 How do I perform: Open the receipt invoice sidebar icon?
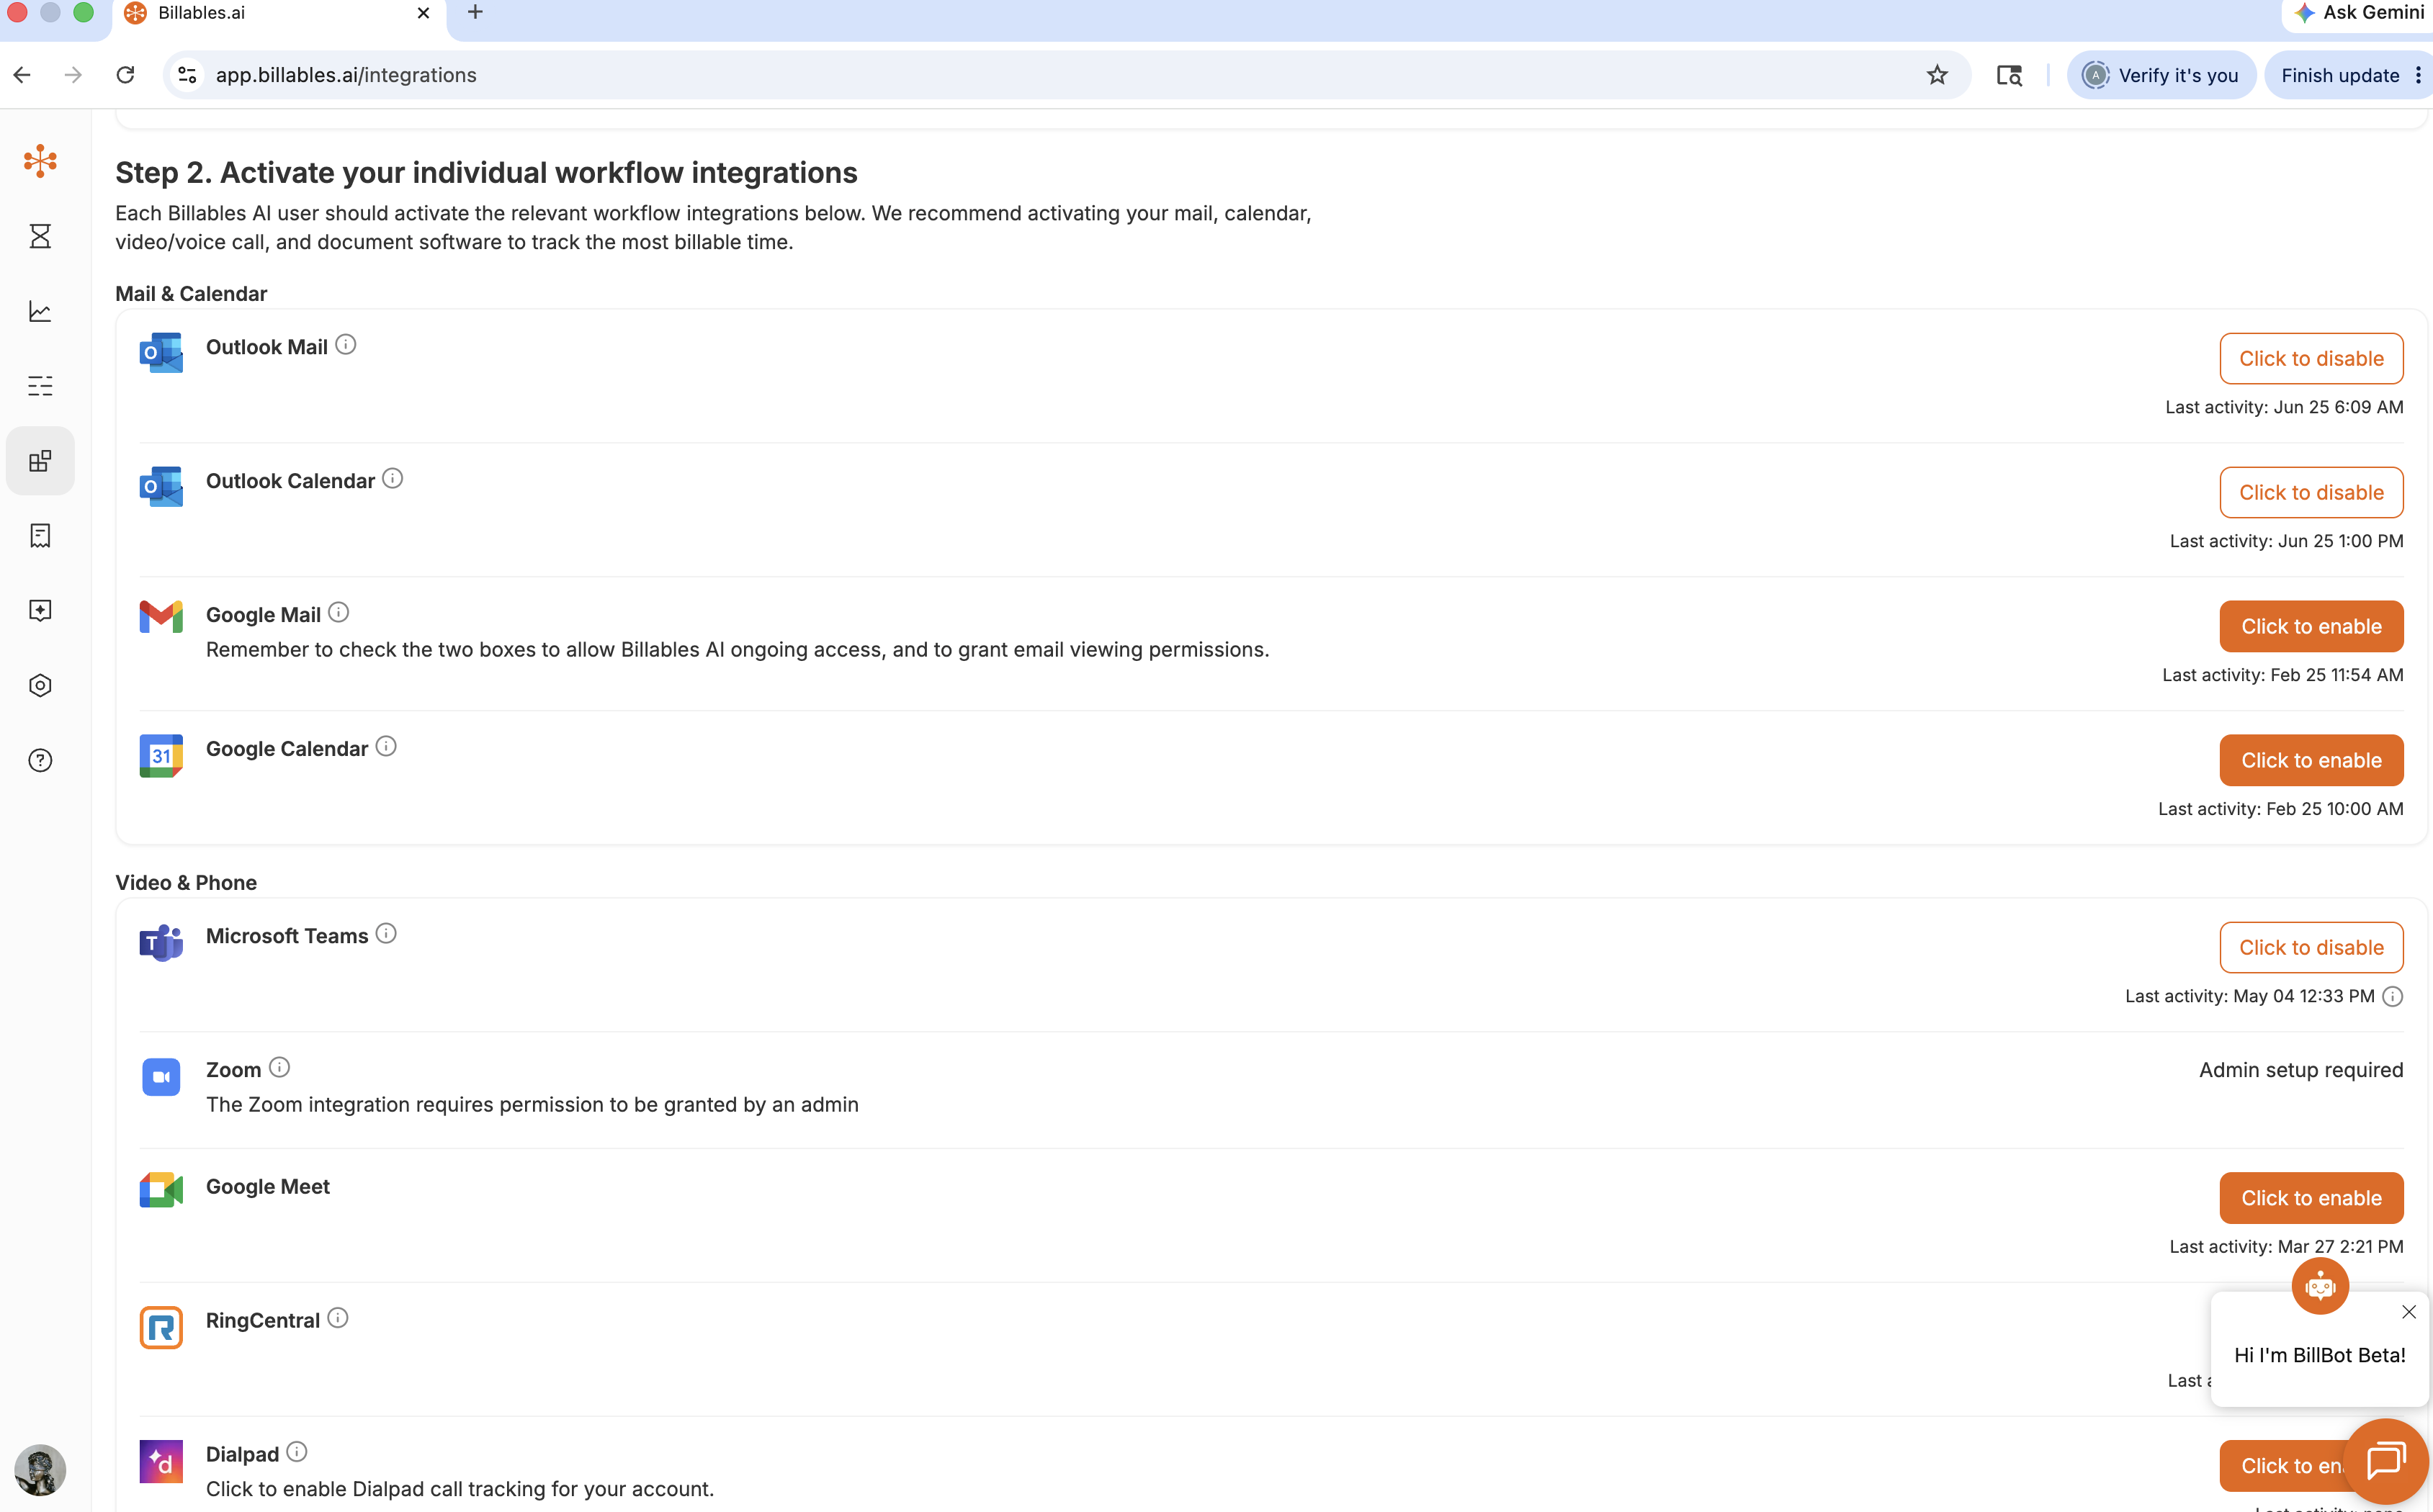pyautogui.click(x=40, y=536)
